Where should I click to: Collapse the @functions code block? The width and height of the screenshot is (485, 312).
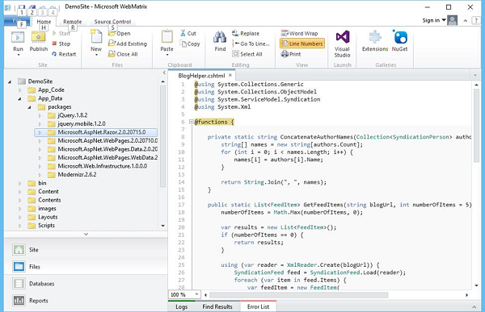pos(191,122)
